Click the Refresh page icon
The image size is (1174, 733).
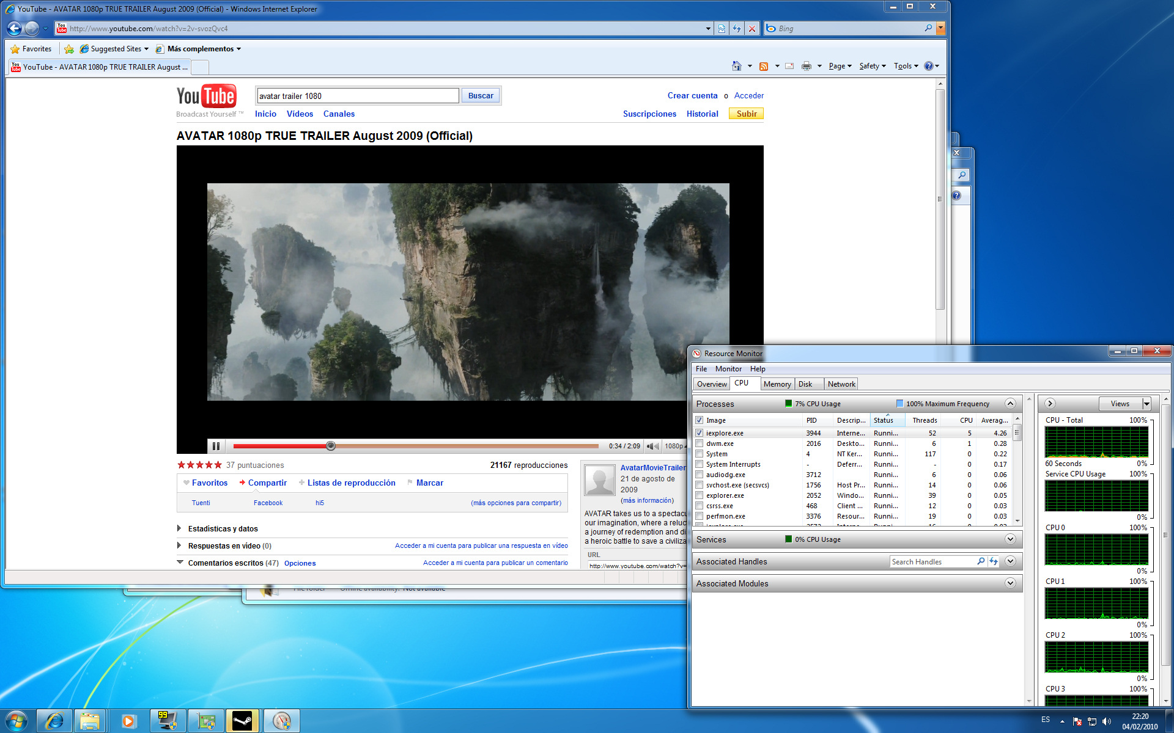pyautogui.click(x=737, y=28)
